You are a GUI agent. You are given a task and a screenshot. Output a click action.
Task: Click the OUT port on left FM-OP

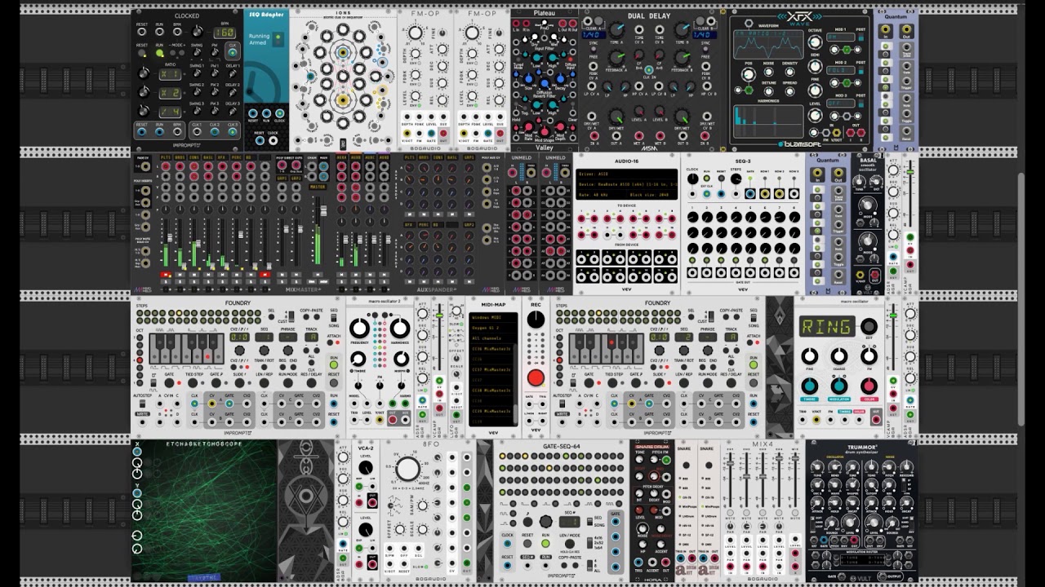click(443, 132)
